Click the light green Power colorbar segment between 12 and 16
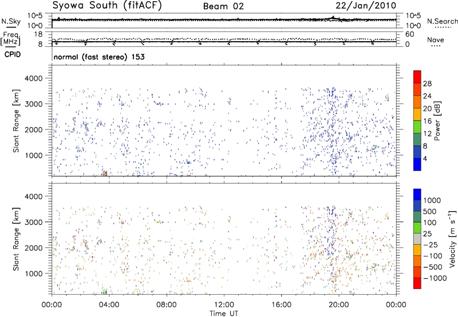 point(417,126)
